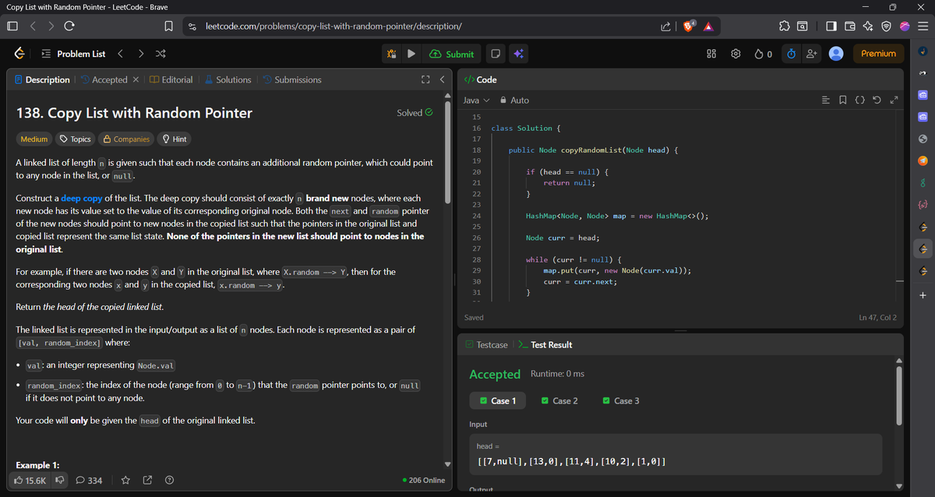Bookmark the code snippet
The width and height of the screenshot is (935, 497).
click(x=843, y=100)
